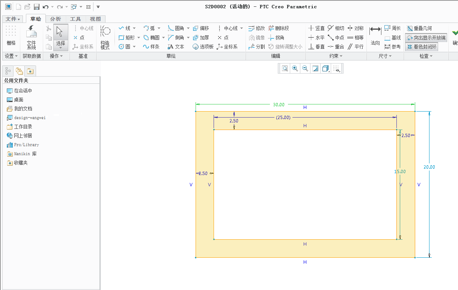Select the Line (线) sketch tool
The image size is (458, 290).
[124, 28]
